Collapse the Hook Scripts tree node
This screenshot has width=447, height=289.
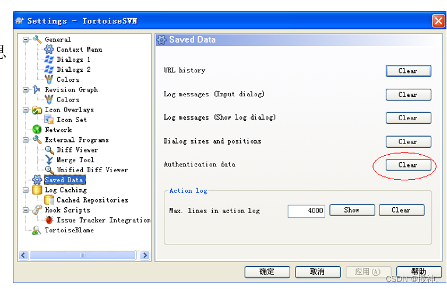[x=26, y=210]
